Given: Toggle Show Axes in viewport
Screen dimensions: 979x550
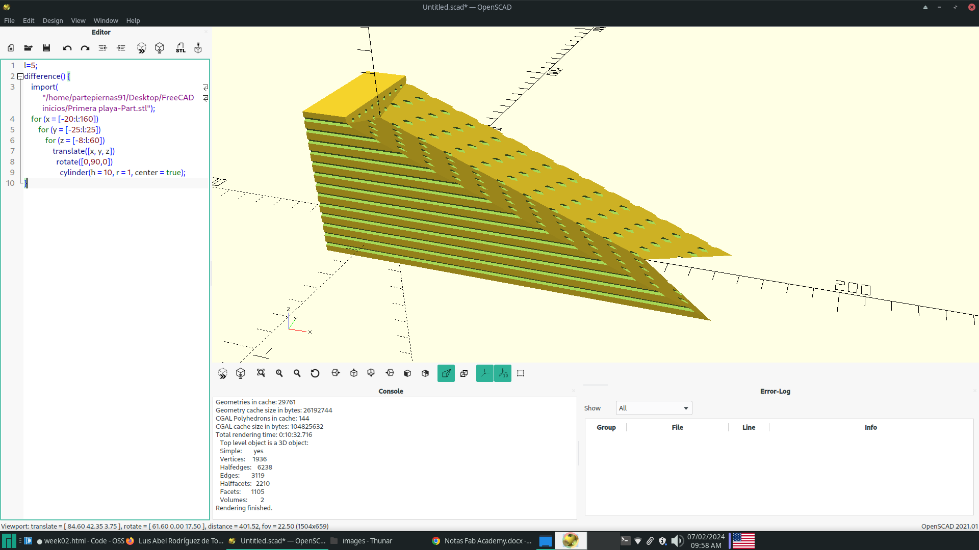Looking at the screenshot, I should [x=485, y=373].
